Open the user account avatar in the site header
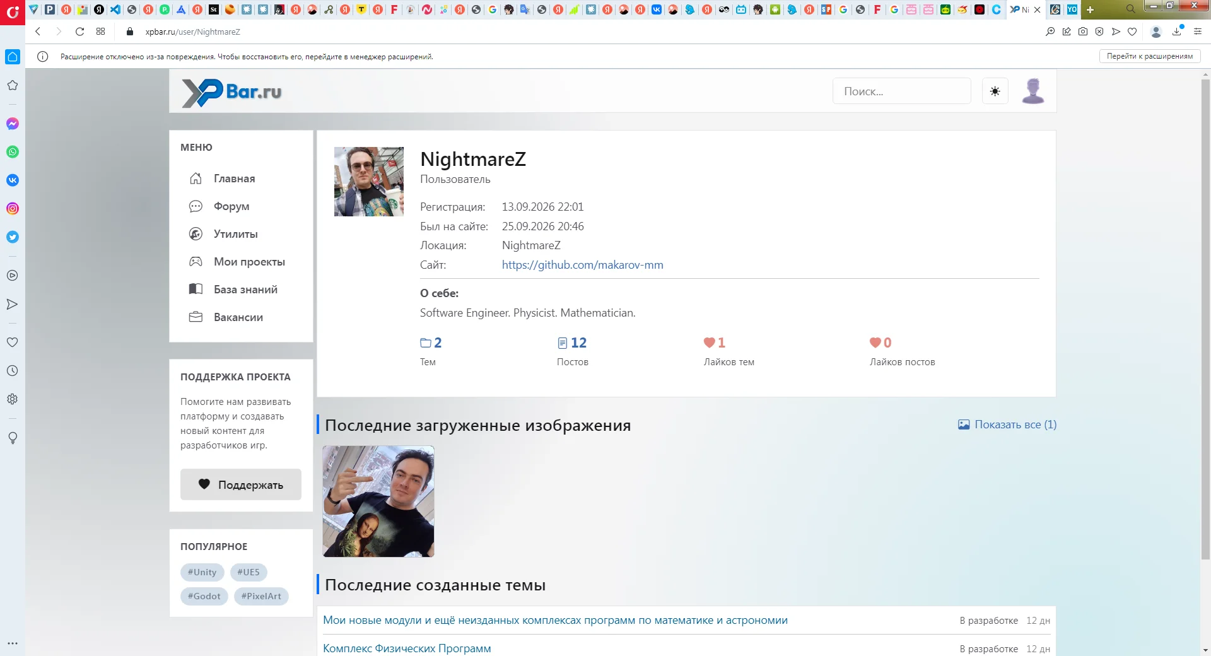 click(x=1033, y=91)
